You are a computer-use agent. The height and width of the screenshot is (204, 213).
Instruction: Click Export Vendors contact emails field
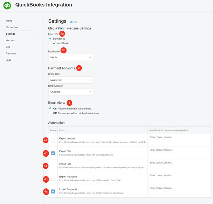click(179, 140)
